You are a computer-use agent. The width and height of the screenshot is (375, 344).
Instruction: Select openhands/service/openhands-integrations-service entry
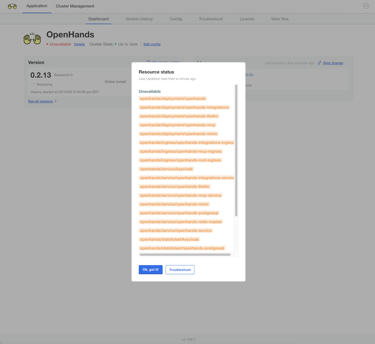[186, 178]
